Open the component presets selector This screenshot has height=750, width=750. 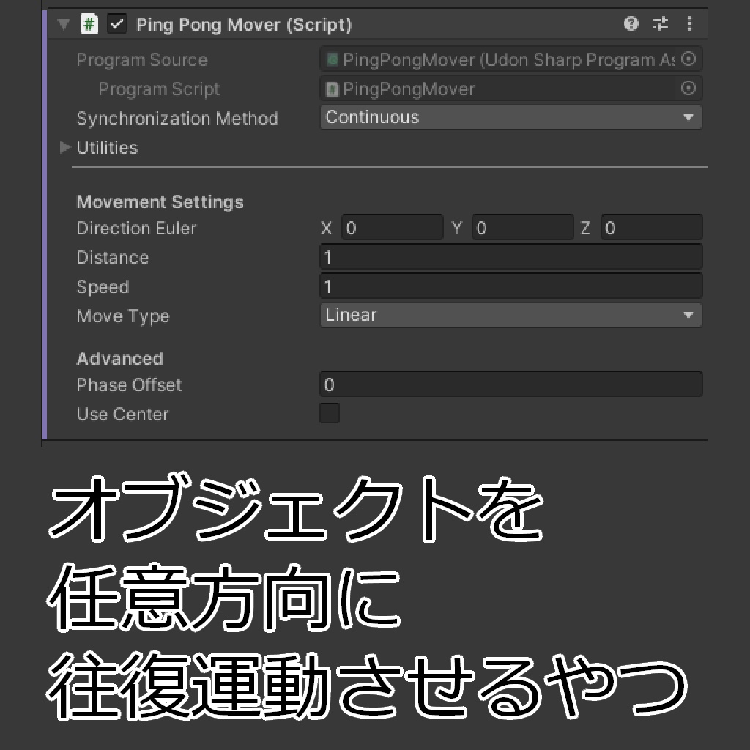(660, 24)
